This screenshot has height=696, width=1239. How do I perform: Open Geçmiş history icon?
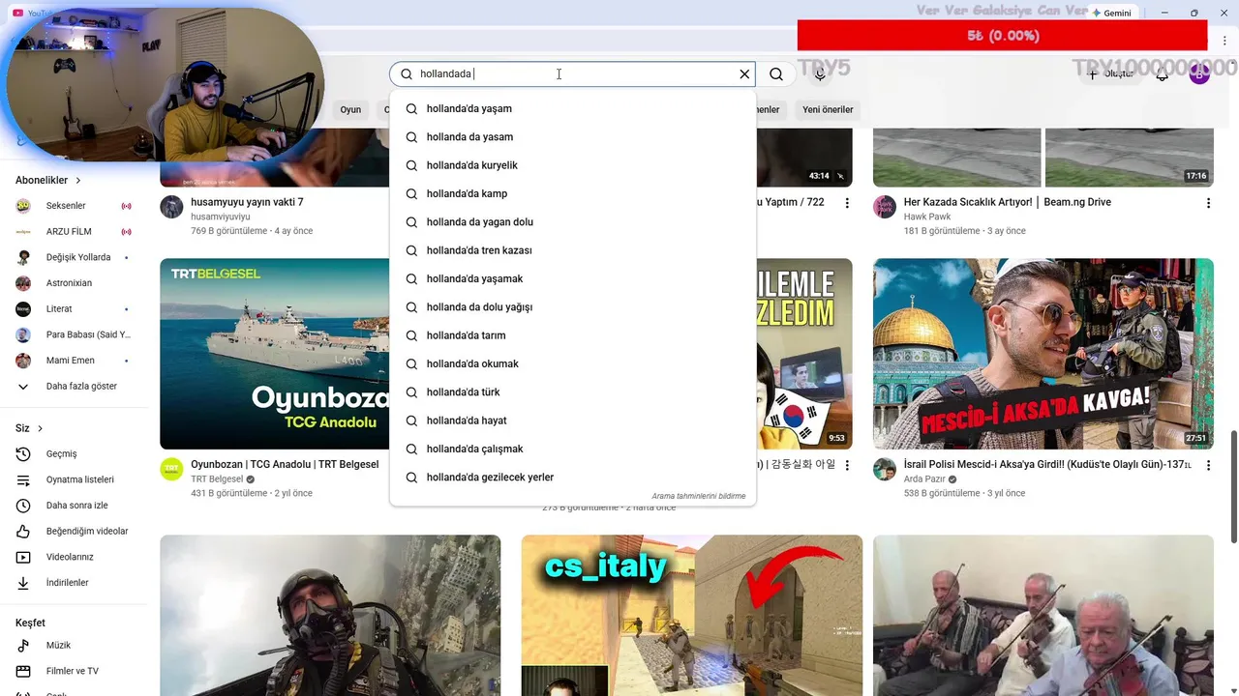pos(23,454)
